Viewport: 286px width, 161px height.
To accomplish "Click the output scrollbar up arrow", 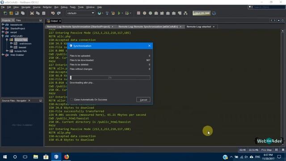I will click(282, 31).
